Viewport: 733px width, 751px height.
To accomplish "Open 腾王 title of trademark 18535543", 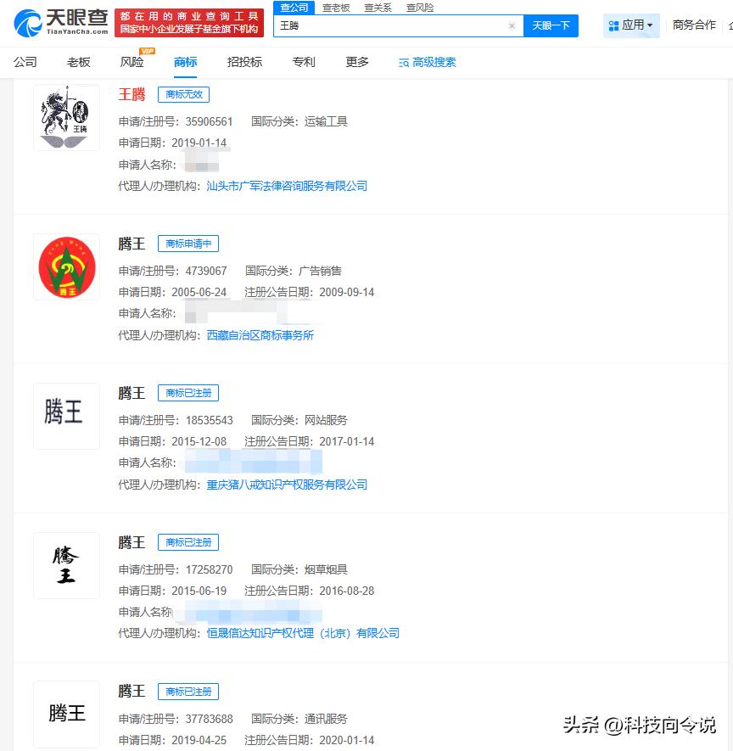I will pyautogui.click(x=131, y=393).
